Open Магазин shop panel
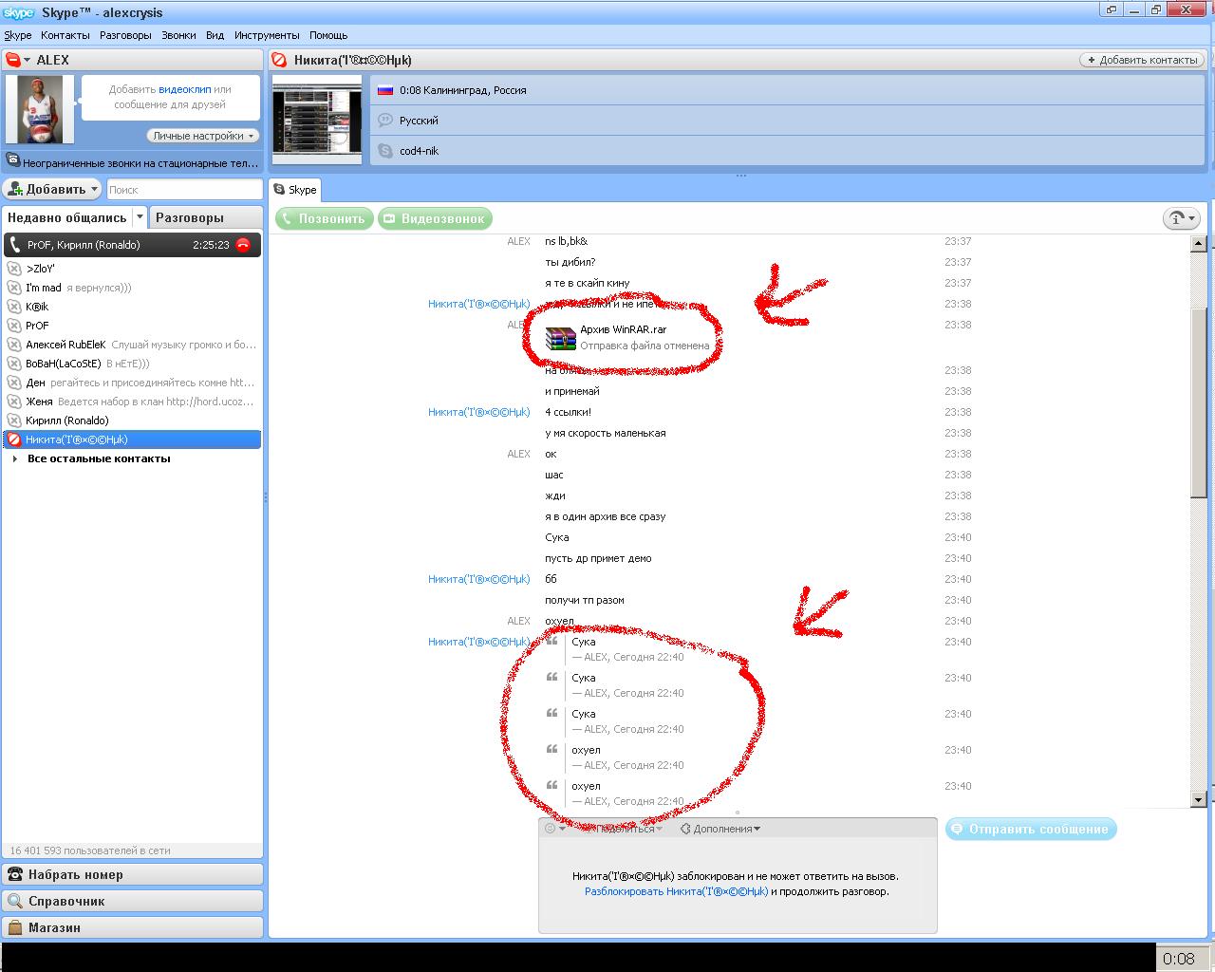This screenshot has height=972, width=1215. click(132, 927)
